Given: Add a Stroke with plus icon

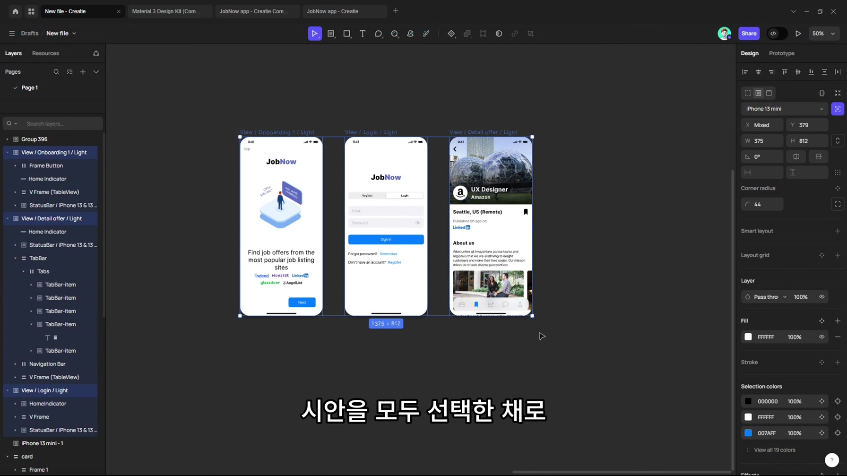Looking at the screenshot, I should pos(838,363).
